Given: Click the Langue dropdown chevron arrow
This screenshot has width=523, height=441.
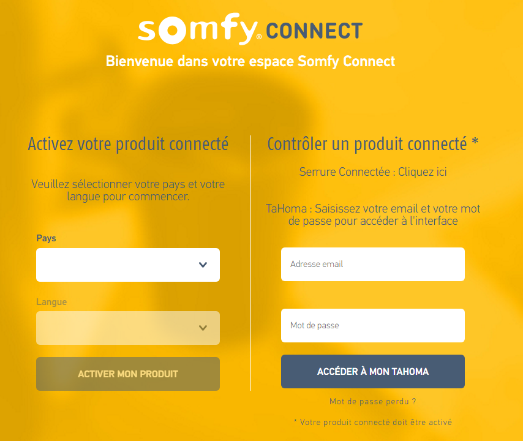Looking at the screenshot, I should click(x=203, y=328).
